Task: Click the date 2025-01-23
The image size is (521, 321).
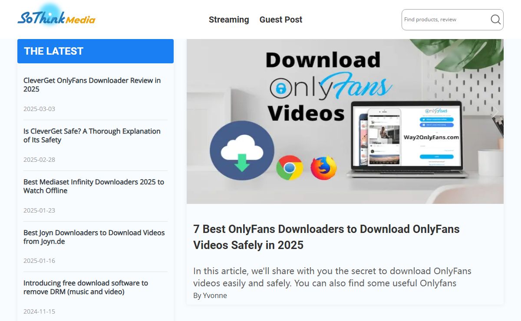Action: coord(39,210)
